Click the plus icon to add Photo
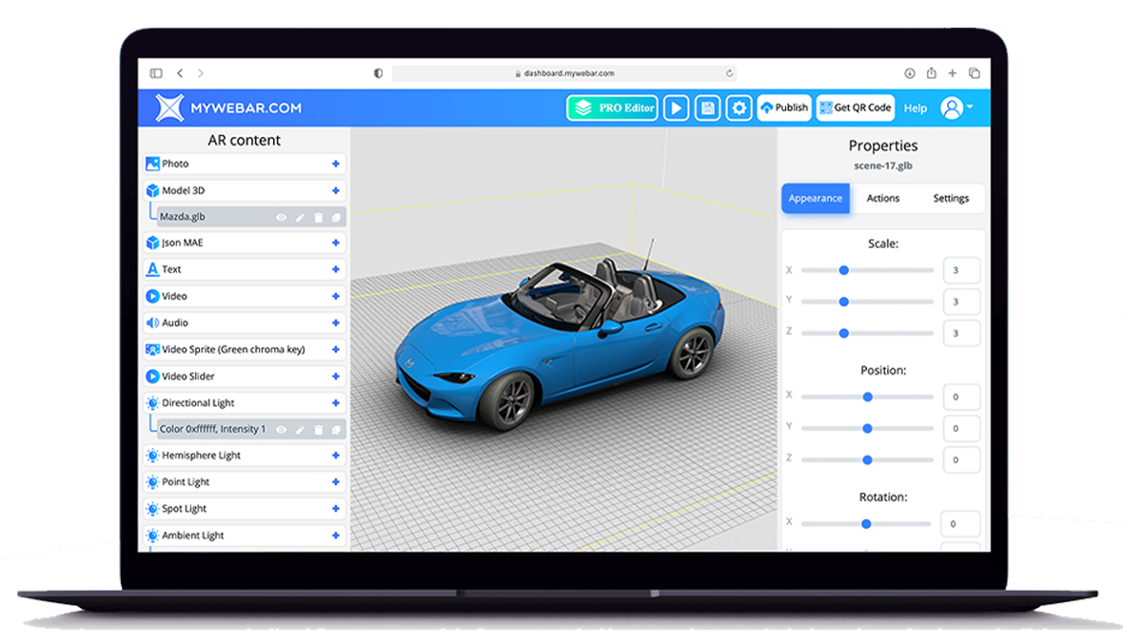The width and height of the screenshot is (1142, 643). click(335, 165)
